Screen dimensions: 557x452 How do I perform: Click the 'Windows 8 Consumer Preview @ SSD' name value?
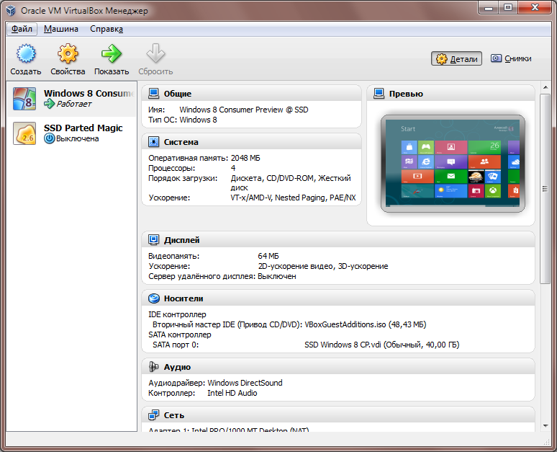tap(244, 110)
